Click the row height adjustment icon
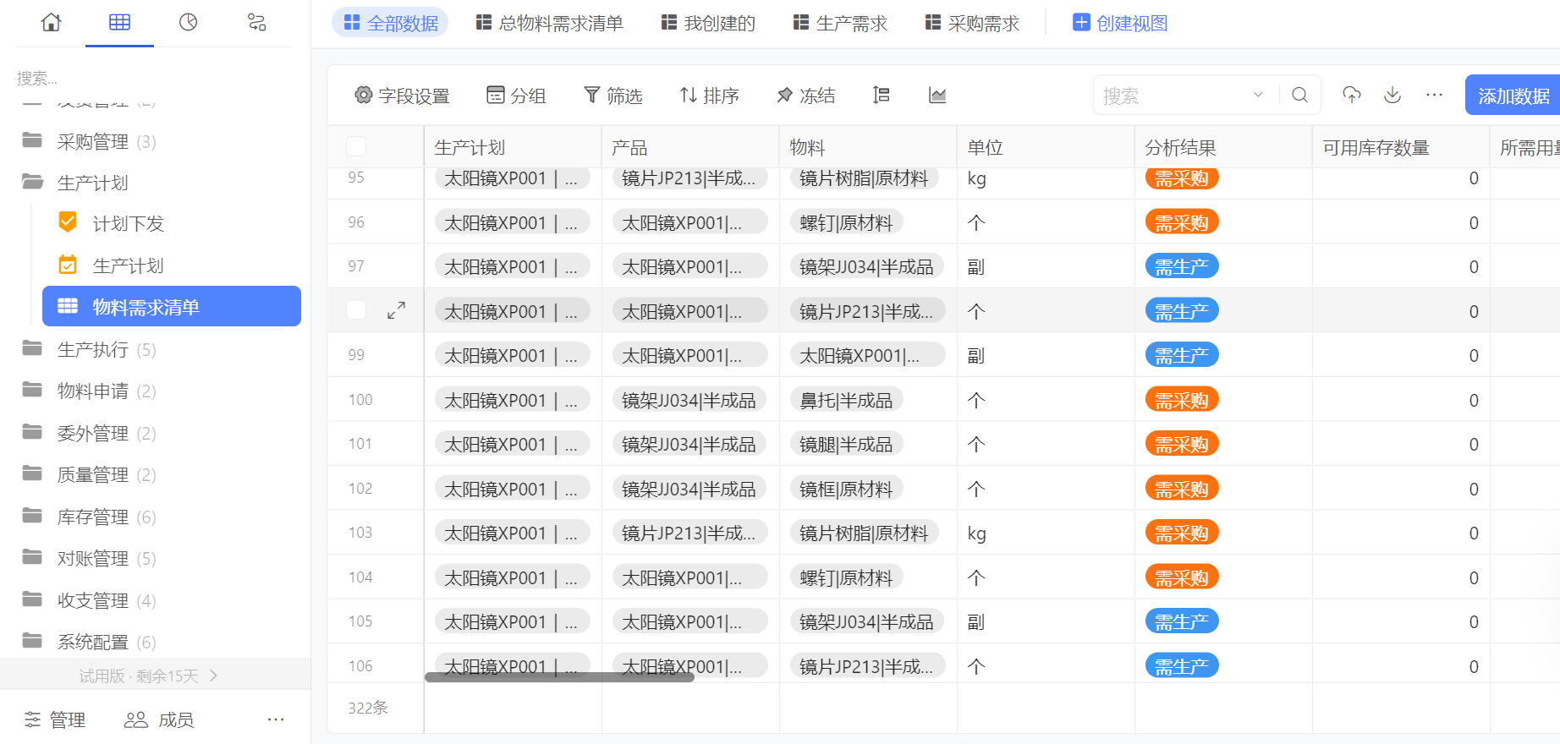The height and width of the screenshot is (744, 1560). coord(881,96)
